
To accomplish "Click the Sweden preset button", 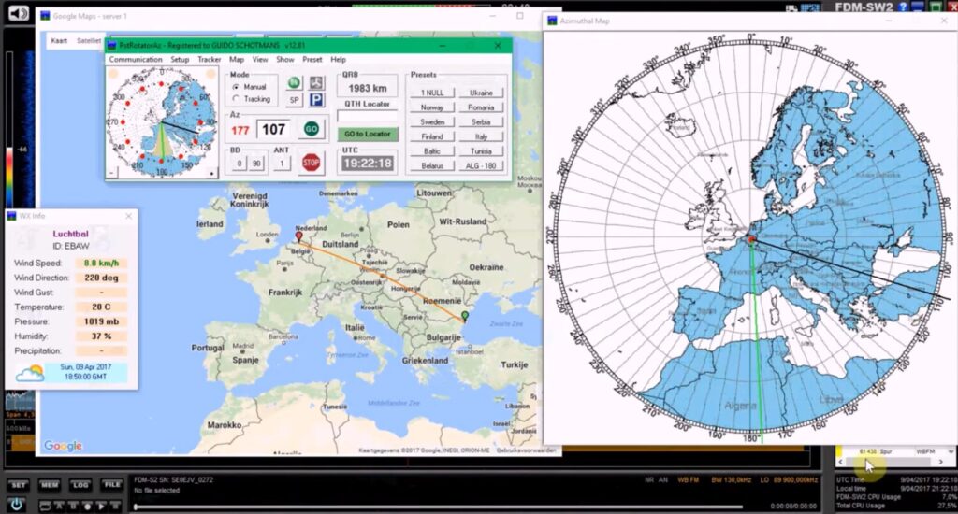I will click(x=432, y=122).
